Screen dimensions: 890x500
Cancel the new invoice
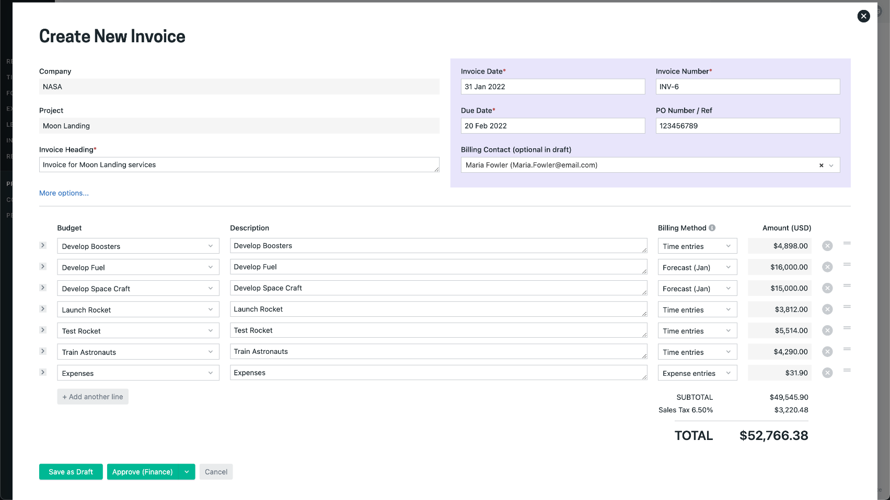pos(216,472)
